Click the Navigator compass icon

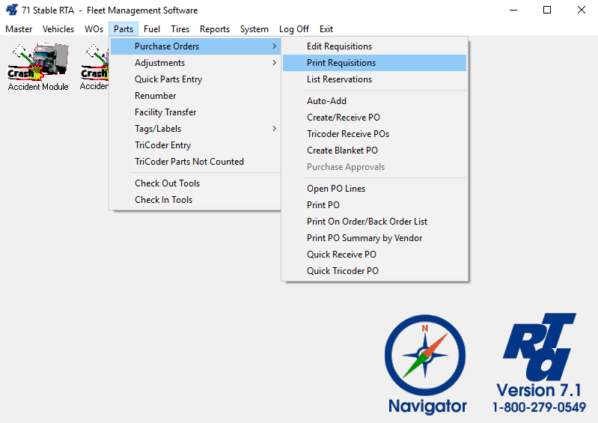[x=425, y=355]
